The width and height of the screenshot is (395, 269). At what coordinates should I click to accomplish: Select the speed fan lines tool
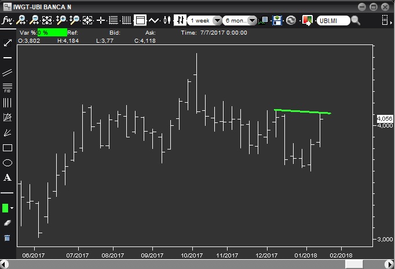point(8,133)
